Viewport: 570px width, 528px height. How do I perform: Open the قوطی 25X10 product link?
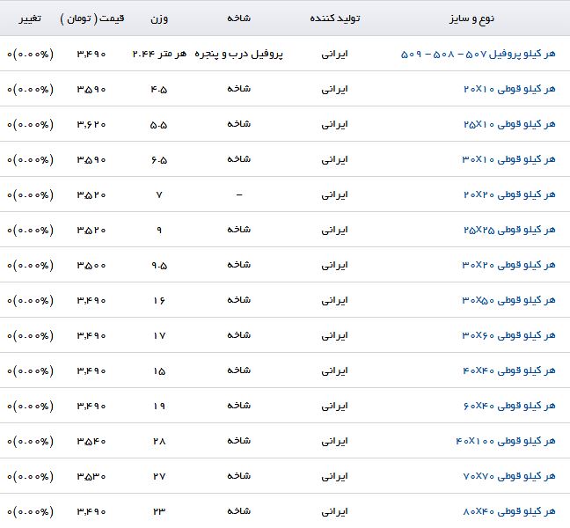pyautogui.click(x=509, y=124)
